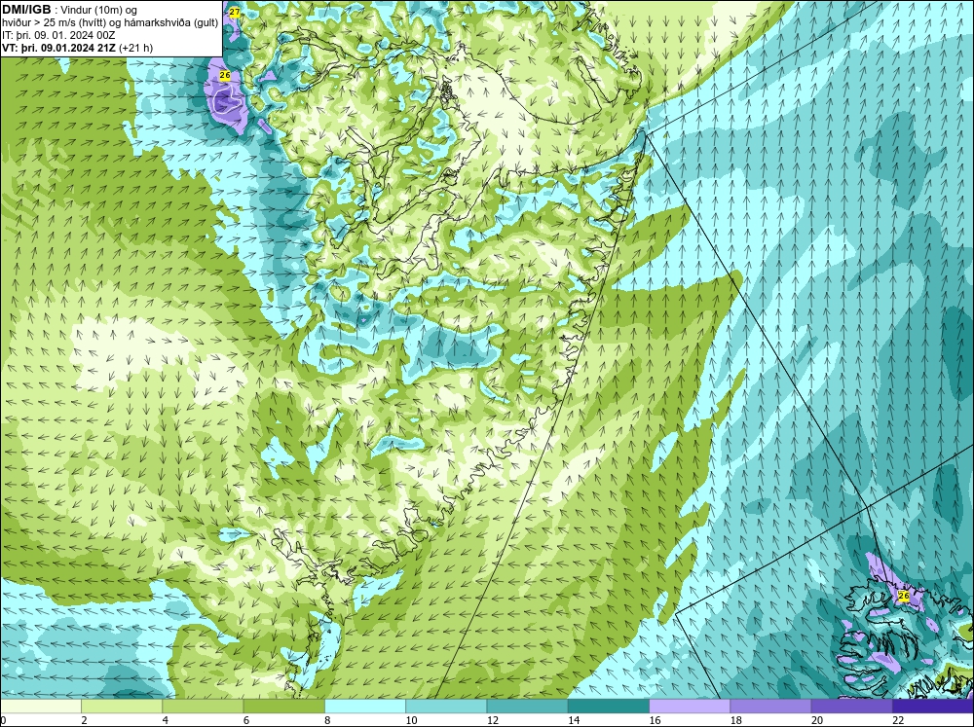Click the DMI/IGB title text

tap(26, 10)
